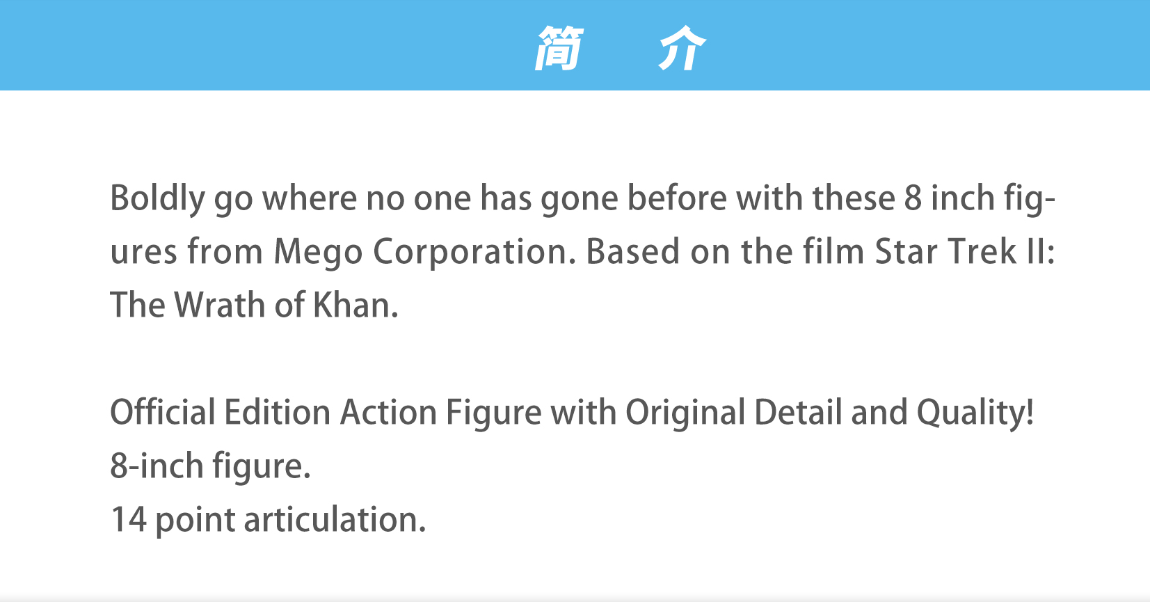Image resolution: width=1150 pixels, height=602 pixels.
Task: Click the title text "Star Trek II:"
Action: [964, 251]
